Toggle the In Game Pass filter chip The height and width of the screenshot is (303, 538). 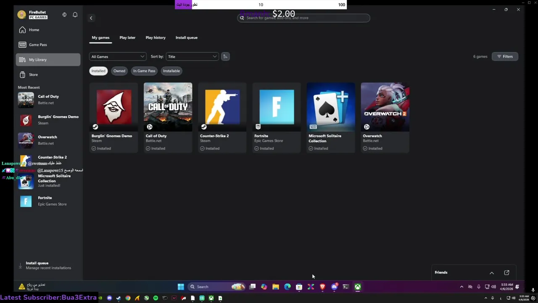pyautogui.click(x=144, y=71)
